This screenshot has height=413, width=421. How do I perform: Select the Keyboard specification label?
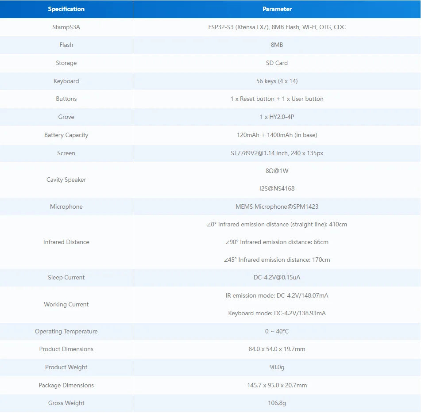66,81
